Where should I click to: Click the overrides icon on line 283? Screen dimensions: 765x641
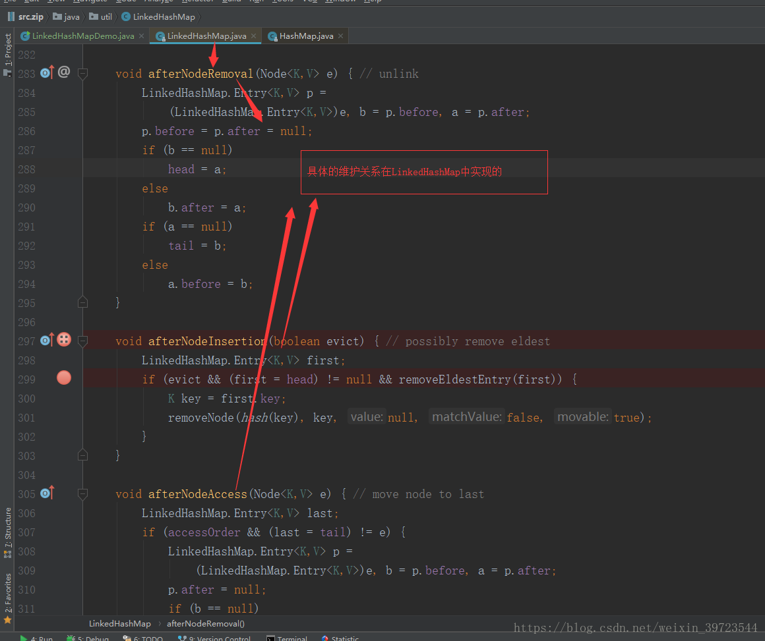(x=47, y=72)
